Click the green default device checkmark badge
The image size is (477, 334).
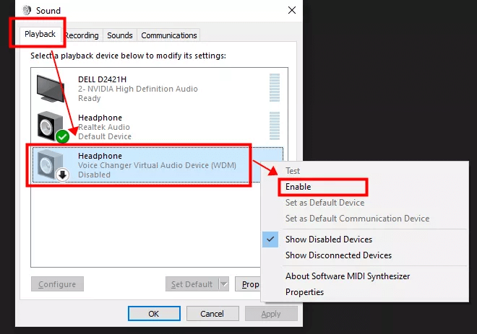pos(63,136)
